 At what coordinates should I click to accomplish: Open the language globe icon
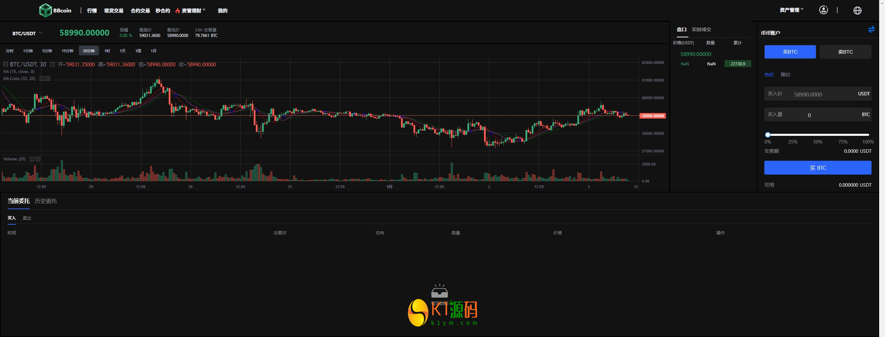point(857,10)
